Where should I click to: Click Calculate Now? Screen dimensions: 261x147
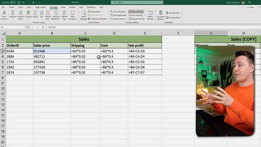pyautogui.click(x=173, y=13)
